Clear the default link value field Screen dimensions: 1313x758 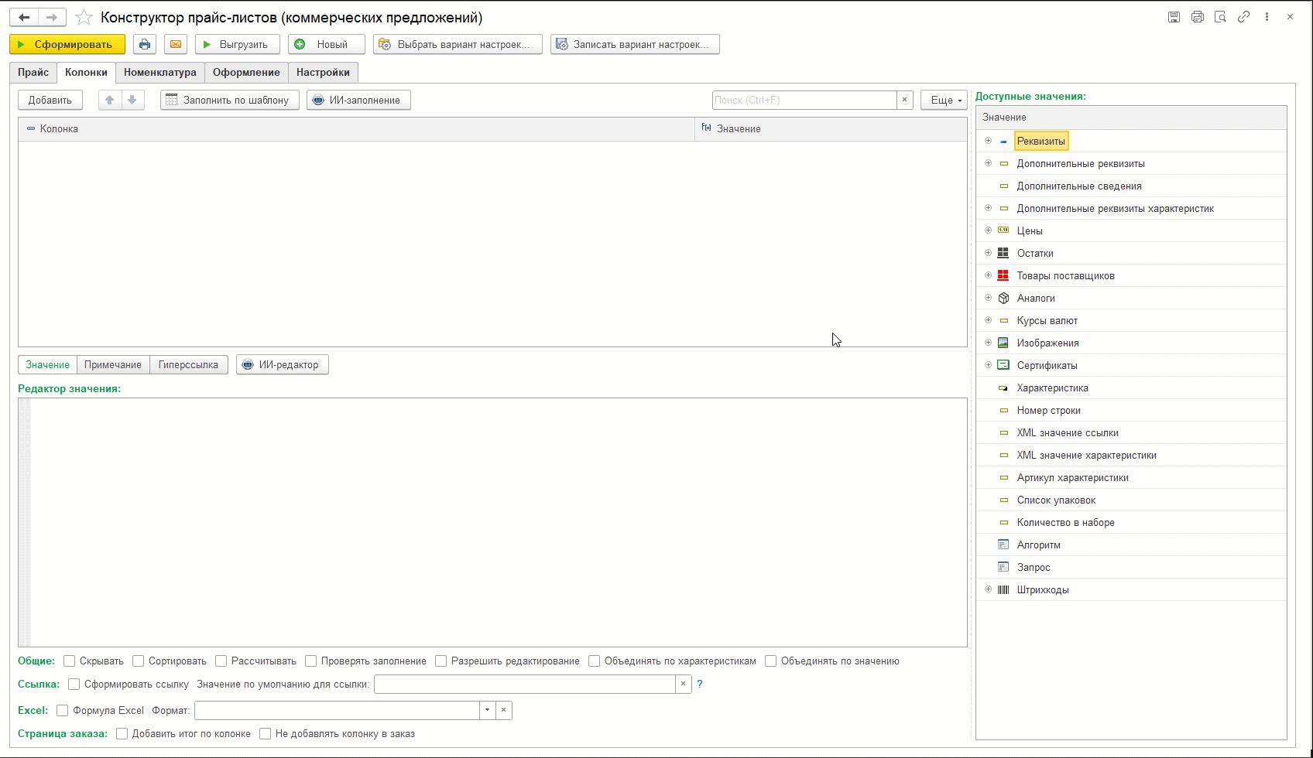point(683,684)
